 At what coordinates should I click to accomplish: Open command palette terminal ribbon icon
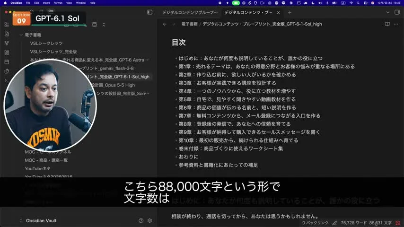[x=7, y=80]
